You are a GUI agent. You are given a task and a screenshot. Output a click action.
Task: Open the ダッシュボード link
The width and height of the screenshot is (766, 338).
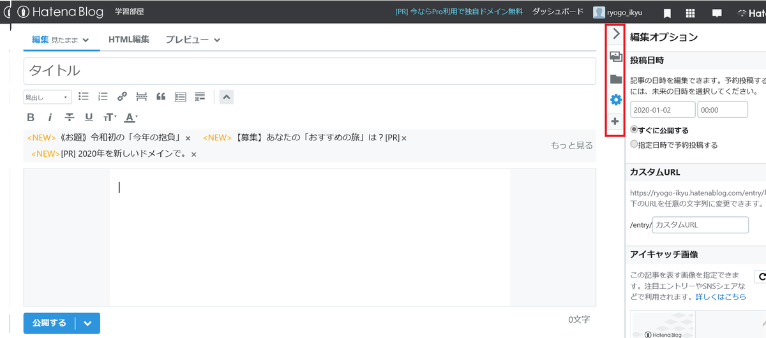tap(558, 12)
